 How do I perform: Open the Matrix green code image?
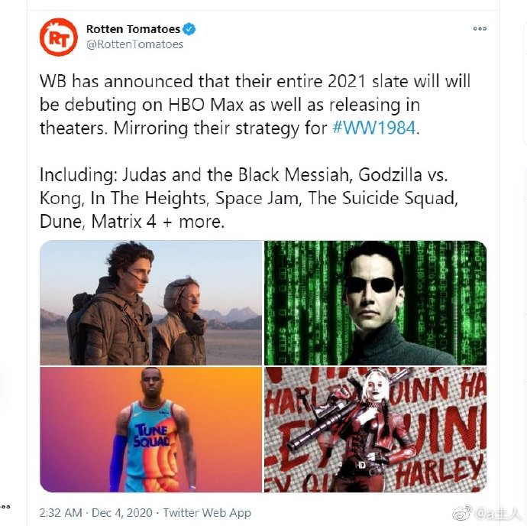[x=375, y=303]
